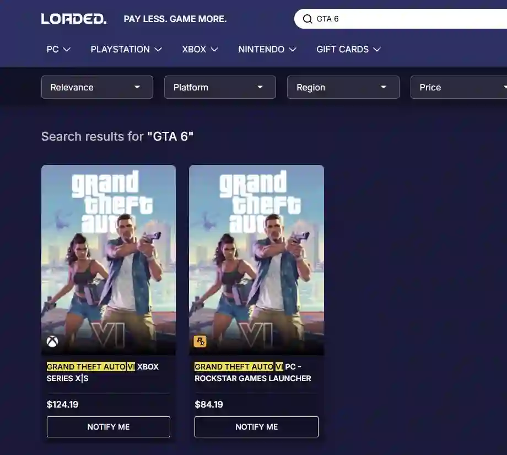Click the Loaded logo in the header

74,19
